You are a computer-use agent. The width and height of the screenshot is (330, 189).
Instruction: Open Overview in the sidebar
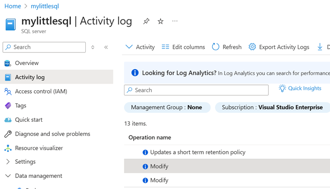(27, 63)
